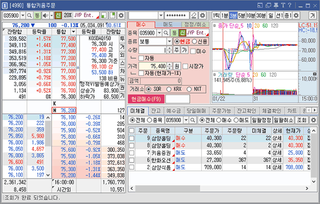Switch to the 정정/취소 tab
The width and height of the screenshot is (320, 204).
tap(195, 25)
